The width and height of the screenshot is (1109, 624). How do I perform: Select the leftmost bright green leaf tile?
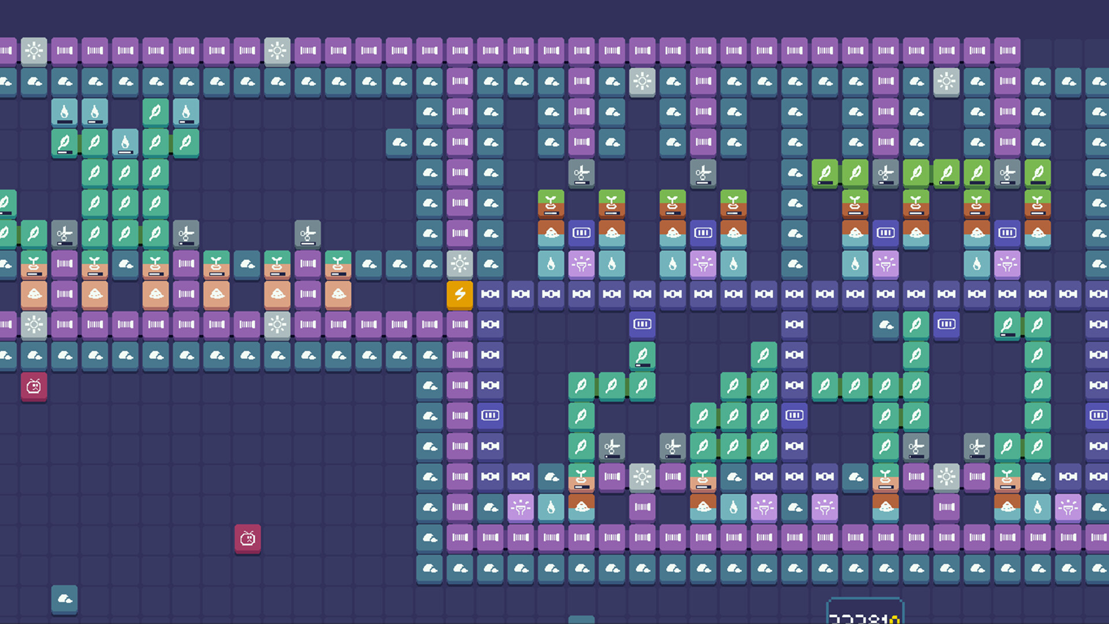825,173
